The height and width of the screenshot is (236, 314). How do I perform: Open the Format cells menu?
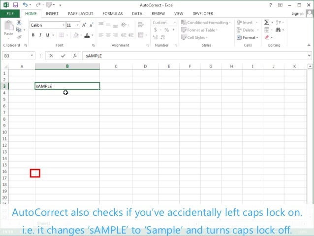coord(248,37)
